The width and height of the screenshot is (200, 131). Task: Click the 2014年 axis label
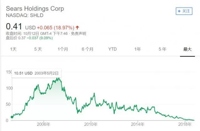[x=138, y=124]
